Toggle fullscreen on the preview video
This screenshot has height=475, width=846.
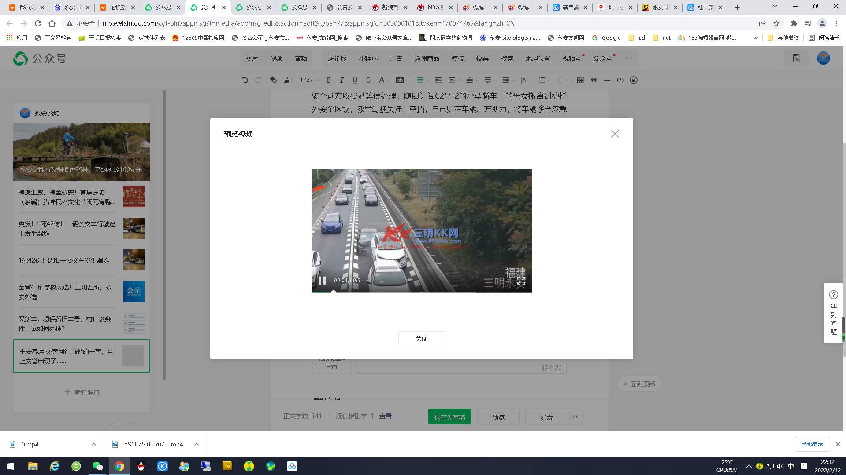521,281
